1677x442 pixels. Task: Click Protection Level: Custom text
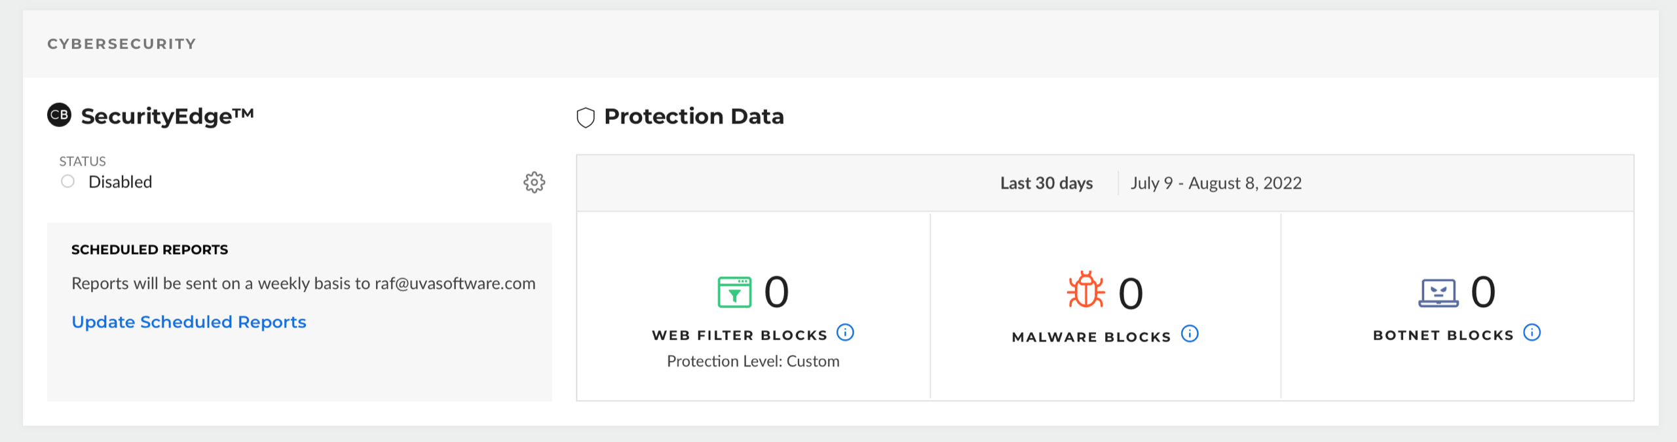click(x=752, y=360)
